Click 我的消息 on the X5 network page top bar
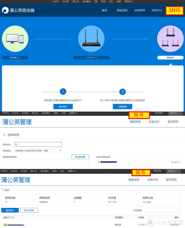Image resolution: width=185 pixels, height=228 pixels. [x=157, y=171]
